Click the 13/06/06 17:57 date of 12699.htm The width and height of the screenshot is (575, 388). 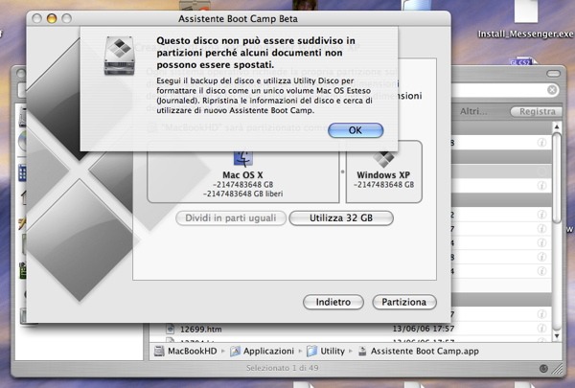424,329
